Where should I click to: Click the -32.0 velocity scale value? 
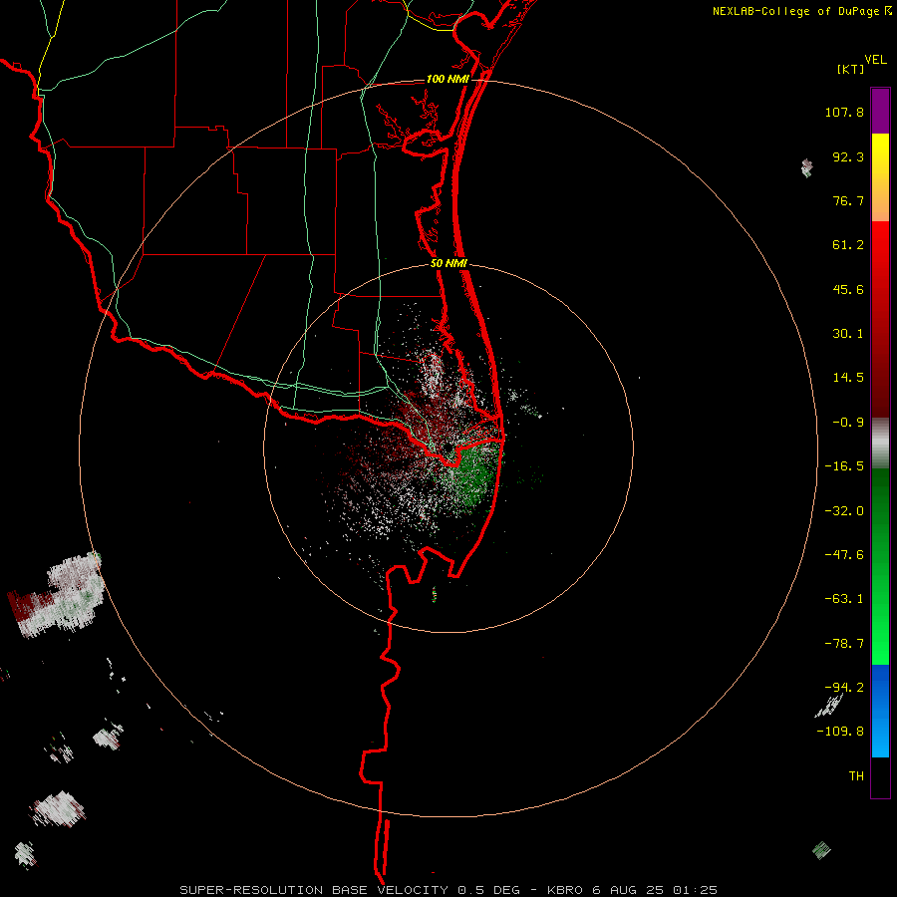(844, 511)
